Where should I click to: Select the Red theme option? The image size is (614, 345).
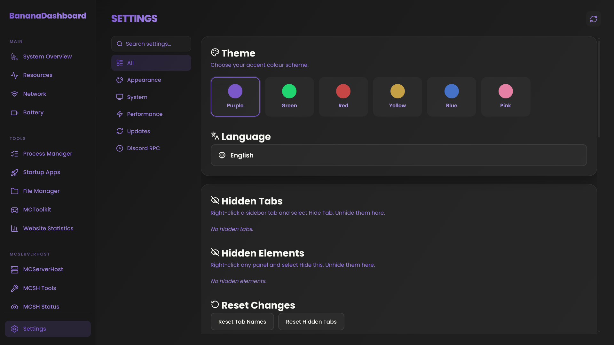(343, 97)
